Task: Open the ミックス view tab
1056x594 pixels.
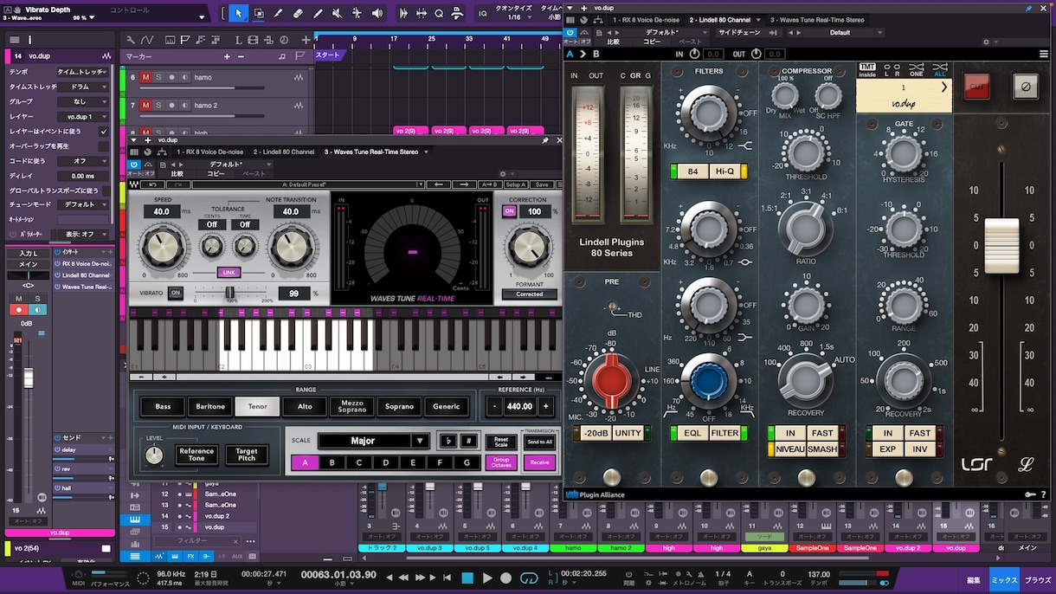Action: coord(1004,580)
